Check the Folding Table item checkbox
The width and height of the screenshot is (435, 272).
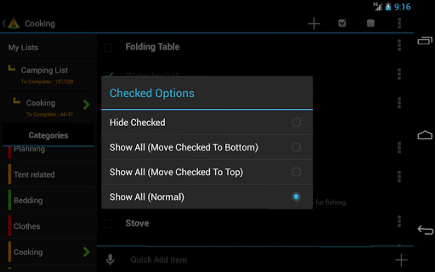click(108, 47)
